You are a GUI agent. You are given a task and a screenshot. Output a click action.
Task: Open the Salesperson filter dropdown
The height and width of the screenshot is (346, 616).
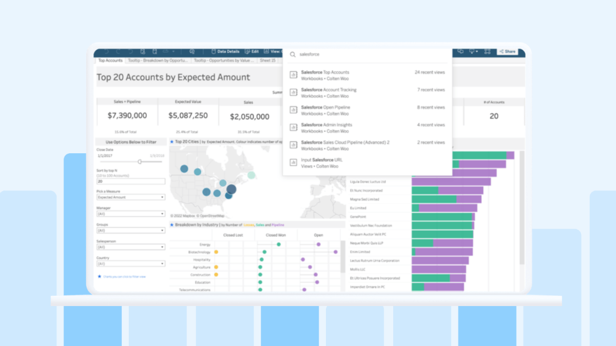click(x=131, y=247)
